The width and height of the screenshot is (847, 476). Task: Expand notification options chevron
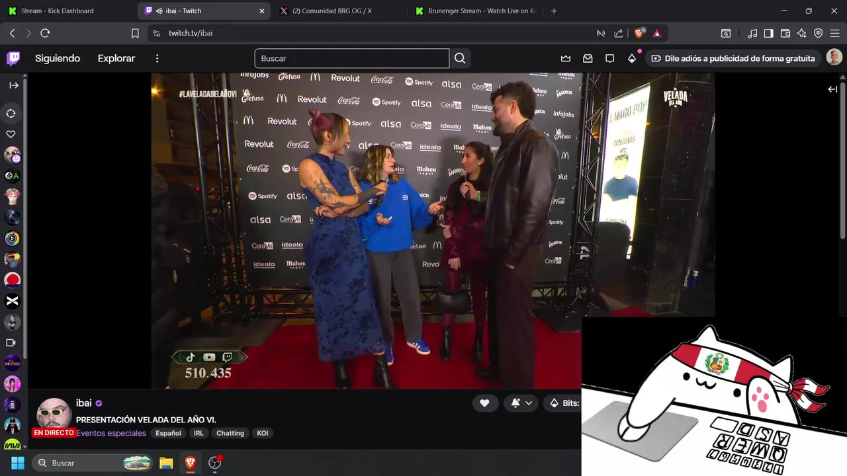coord(529,403)
